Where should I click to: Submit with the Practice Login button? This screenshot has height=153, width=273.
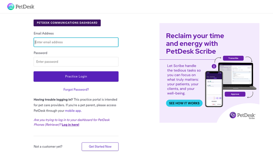click(x=76, y=76)
